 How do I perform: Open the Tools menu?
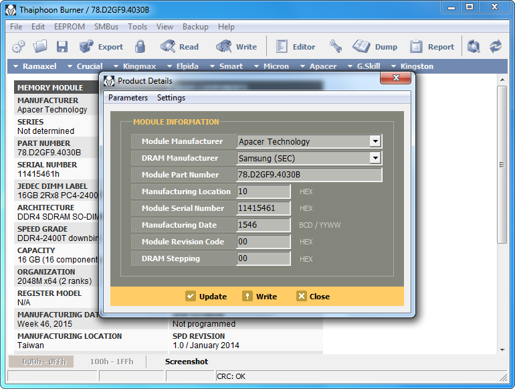click(137, 27)
